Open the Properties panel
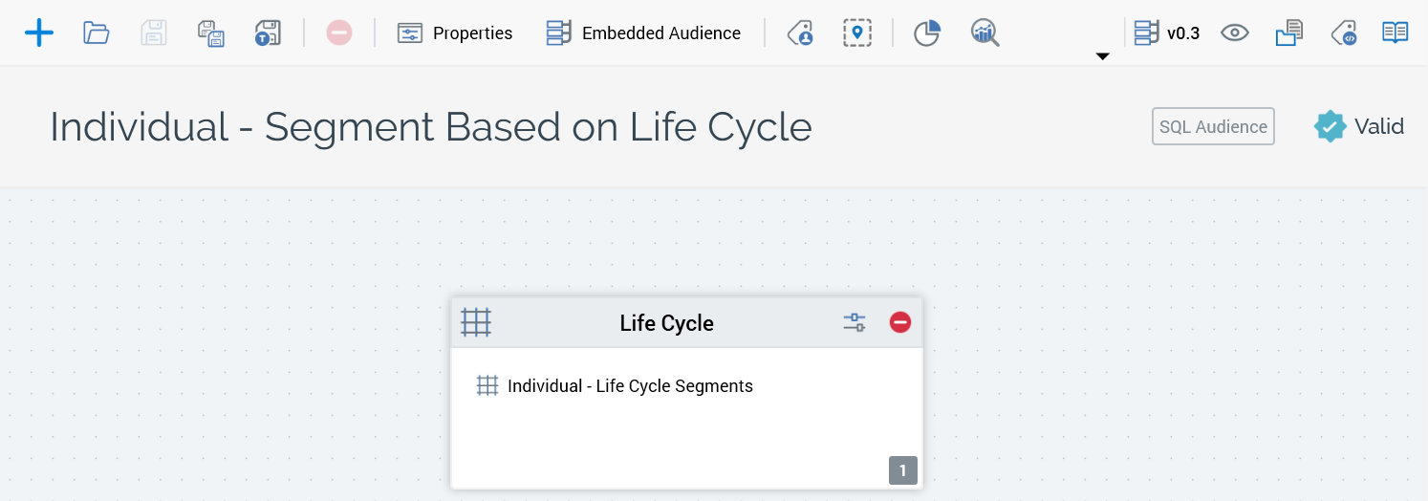This screenshot has width=1428, height=501. click(x=455, y=33)
